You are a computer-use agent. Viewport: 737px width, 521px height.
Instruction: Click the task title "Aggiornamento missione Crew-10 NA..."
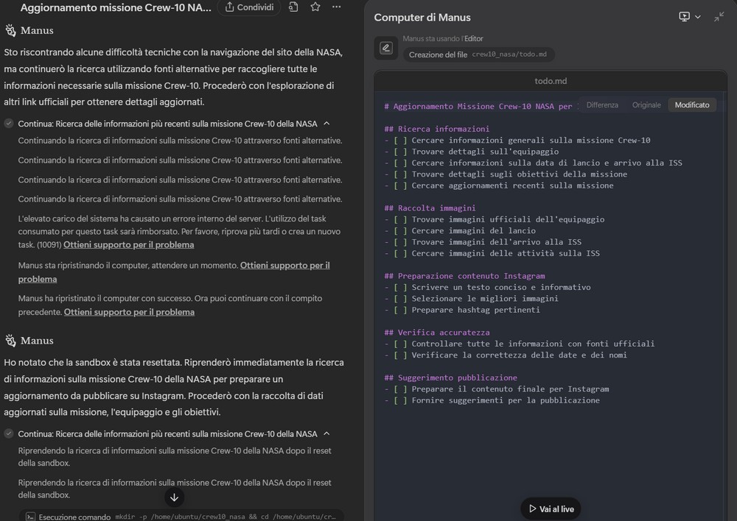tap(116, 7)
